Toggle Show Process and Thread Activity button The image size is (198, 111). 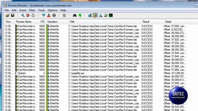106,15
